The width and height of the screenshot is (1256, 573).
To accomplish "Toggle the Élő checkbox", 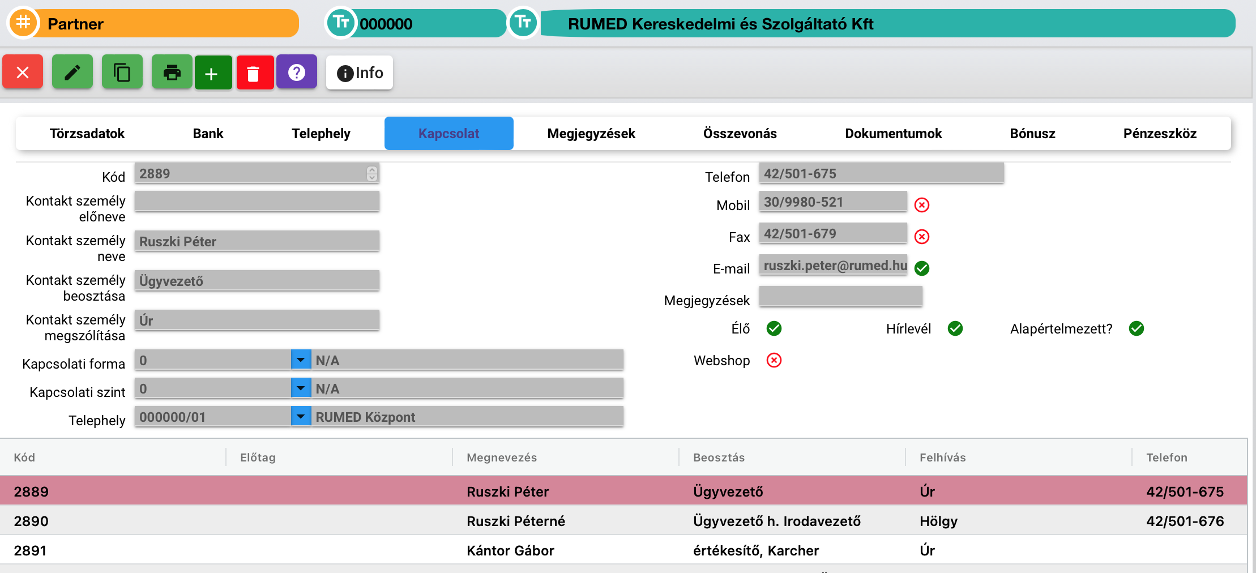I will click(774, 328).
